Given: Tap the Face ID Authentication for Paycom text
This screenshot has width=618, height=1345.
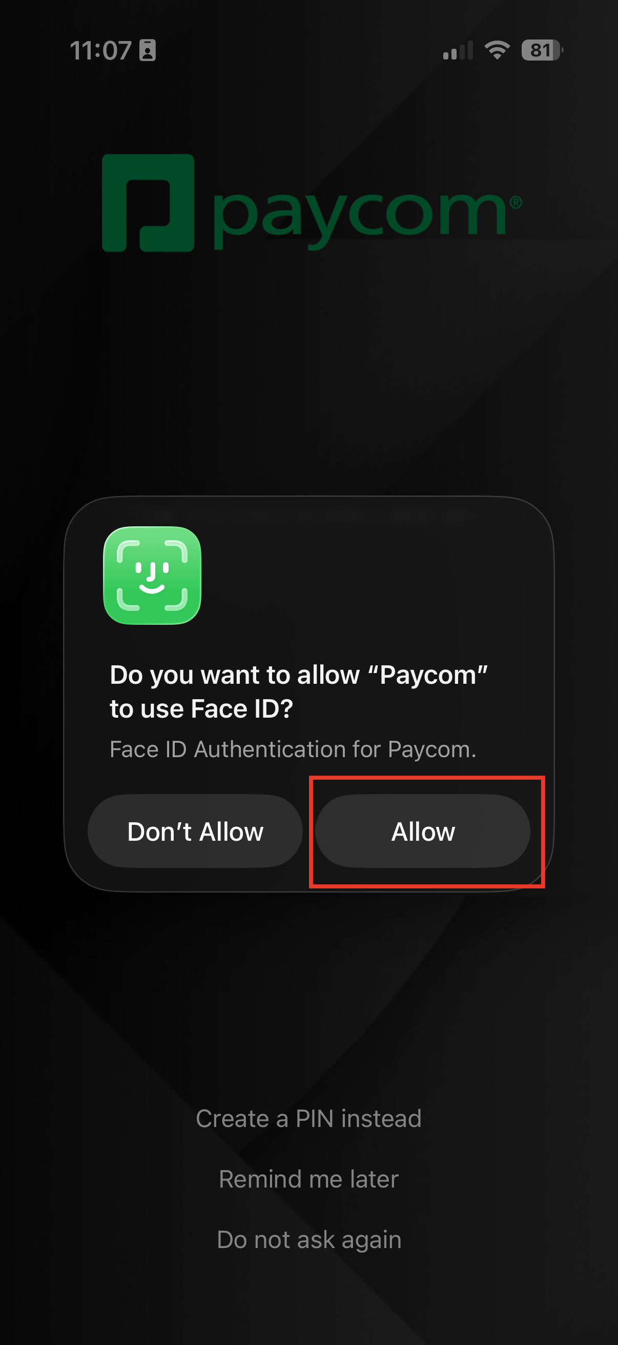Looking at the screenshot, I should click(293, 749).
